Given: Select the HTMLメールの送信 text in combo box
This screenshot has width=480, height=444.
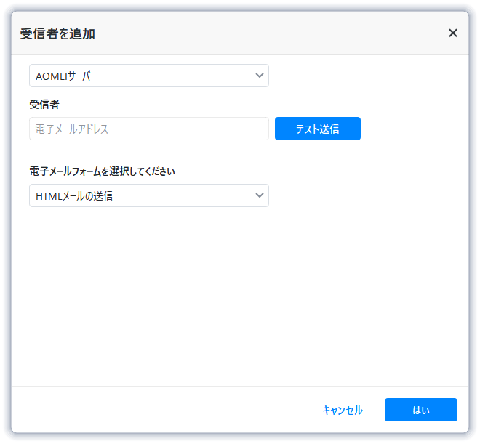Looking at the screenshot, I should pos(74,195).
